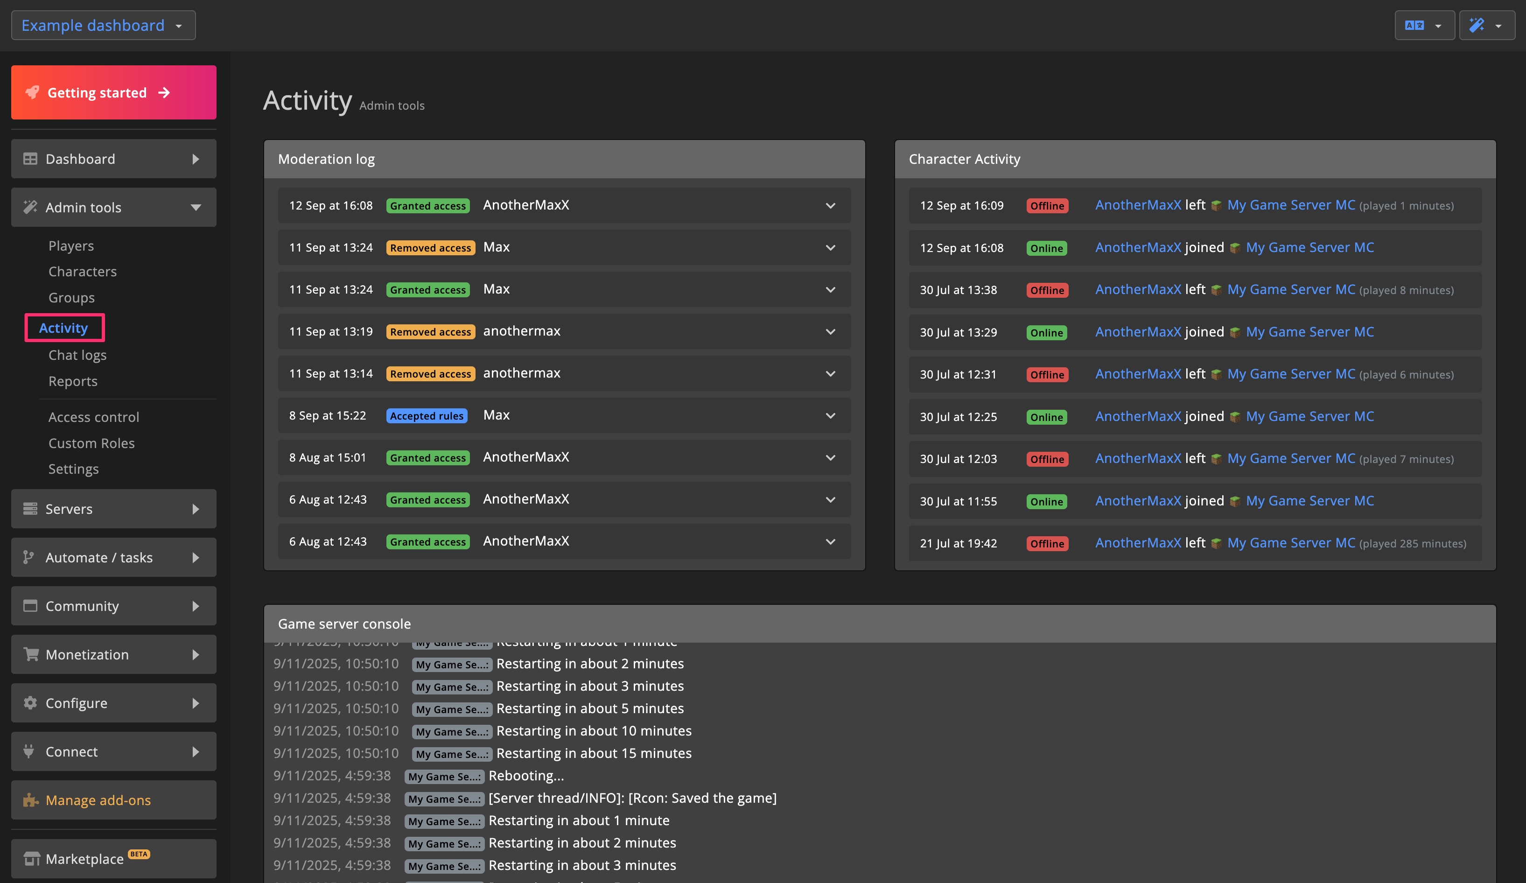This screenshot has width=1526, height=883.
Task: Open the Players admin page
Action: pos(71,245)
